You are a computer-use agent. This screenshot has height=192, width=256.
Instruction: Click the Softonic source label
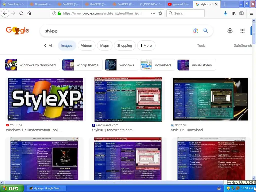tap(180, 125)
